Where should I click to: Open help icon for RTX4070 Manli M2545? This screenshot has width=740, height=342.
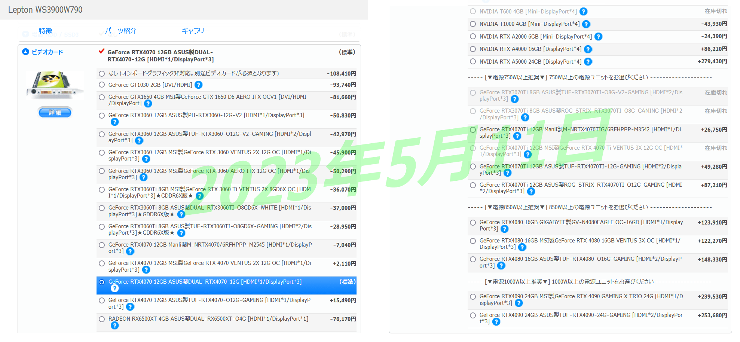[130, 251]
